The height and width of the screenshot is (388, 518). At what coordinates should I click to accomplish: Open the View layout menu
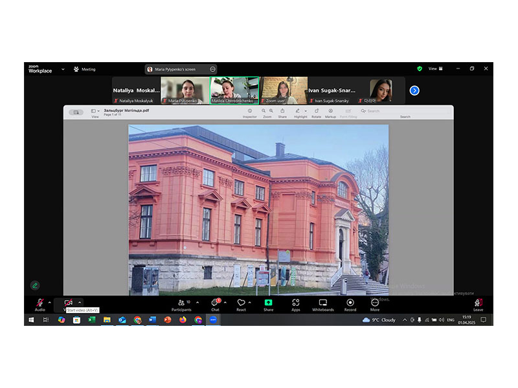pos(435,69)
